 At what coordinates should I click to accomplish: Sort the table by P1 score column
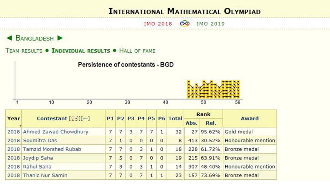[110, 119]
